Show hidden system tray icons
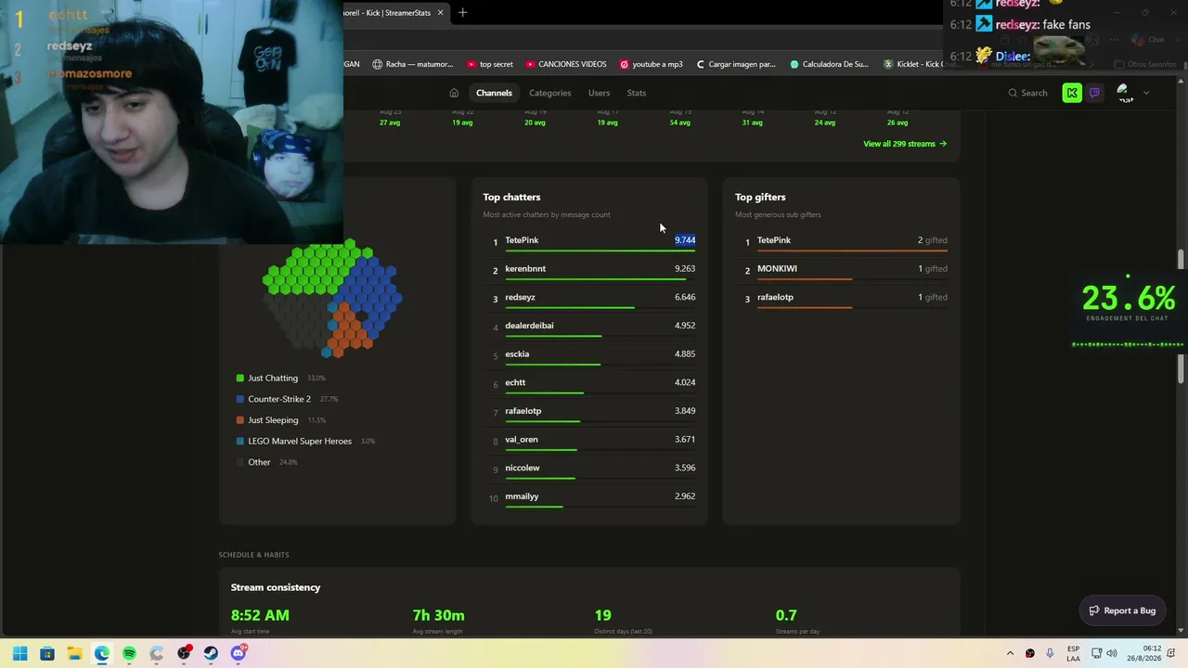 [1010, 653]
